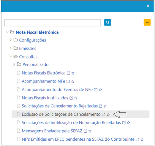Collapse the Nota Fiscal Eletrônica root node
The height and width of the screenshot is (146, 155).
click(7, 32)
